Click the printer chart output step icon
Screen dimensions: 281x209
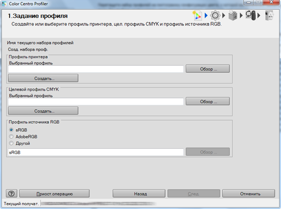point(233,16)
